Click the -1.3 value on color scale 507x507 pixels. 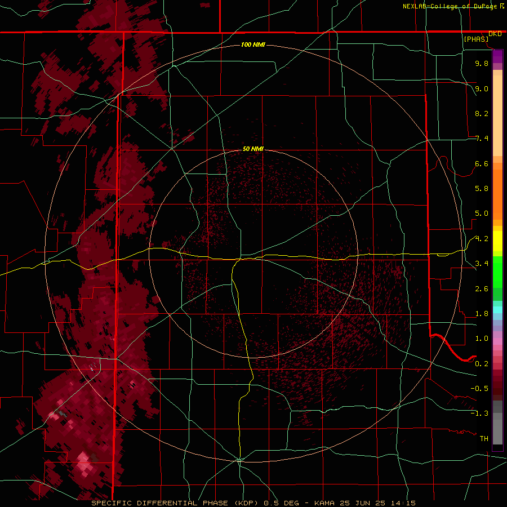(479, 413)
